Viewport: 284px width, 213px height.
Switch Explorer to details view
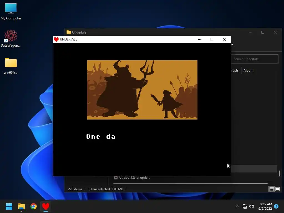272,189
